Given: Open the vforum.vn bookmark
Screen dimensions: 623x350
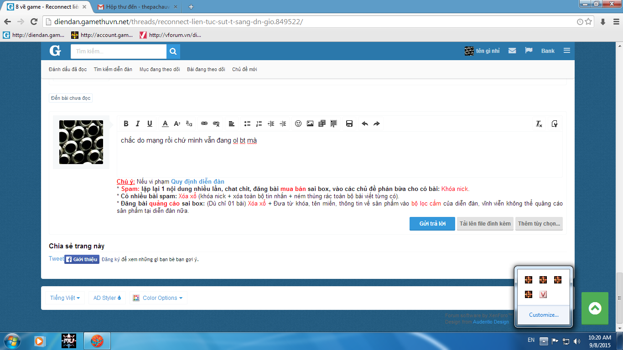Looking at the screenshot, I should (x=171, y=35).
